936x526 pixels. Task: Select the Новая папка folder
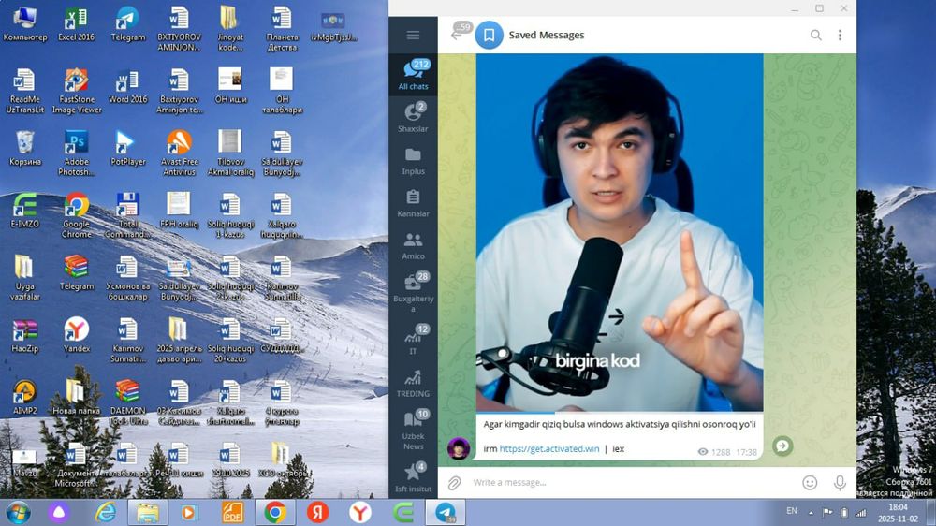click(x=75, y=398)
